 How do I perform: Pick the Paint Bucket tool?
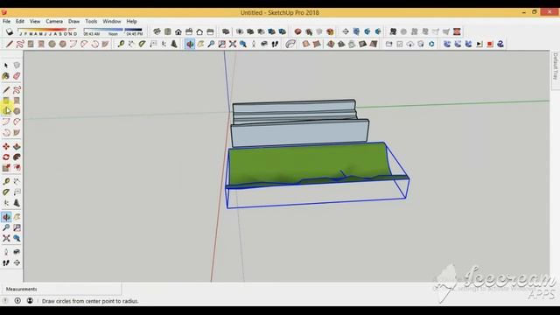(x=6, y=76)
